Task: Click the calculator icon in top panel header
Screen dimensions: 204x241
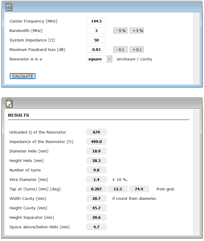Action: (x=9, y=7)
